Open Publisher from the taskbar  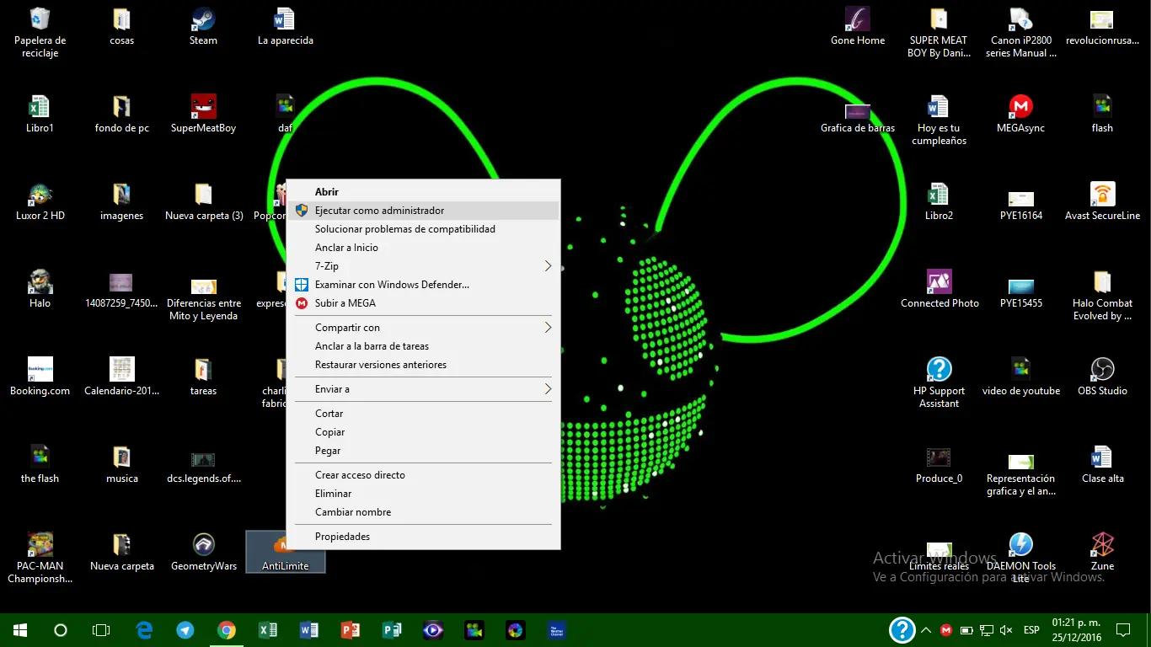(392, 630)
